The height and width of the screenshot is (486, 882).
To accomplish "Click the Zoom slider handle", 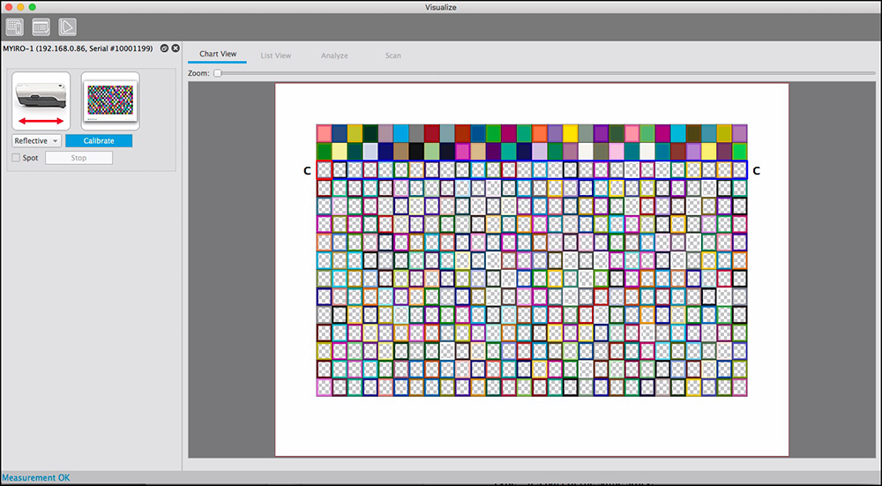I will pos(218,73).
